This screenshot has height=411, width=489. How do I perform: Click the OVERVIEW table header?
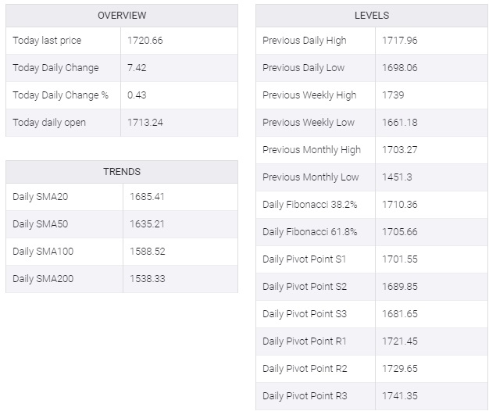(121, 16)
